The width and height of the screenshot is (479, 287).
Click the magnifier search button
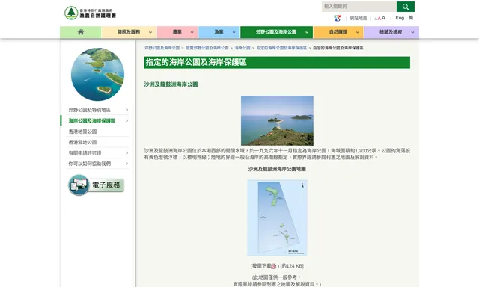click(406, 7)
